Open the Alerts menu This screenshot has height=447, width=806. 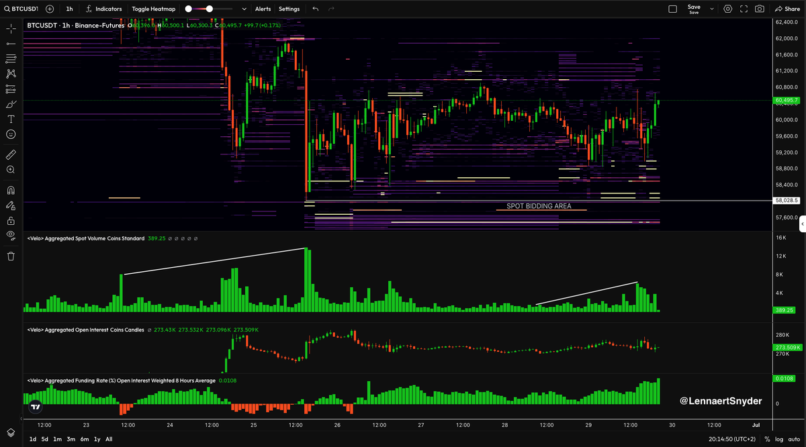(x=263, y=9)
